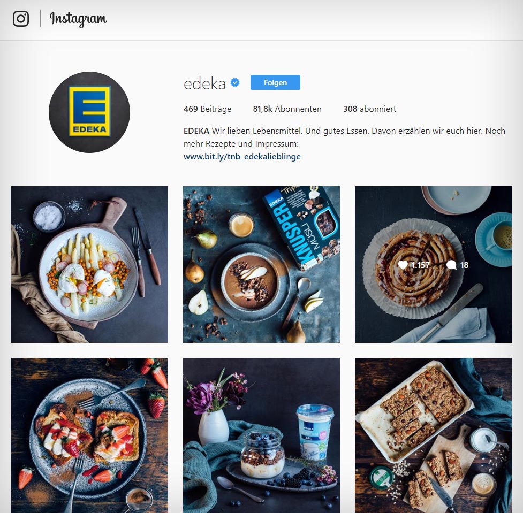Click the Instagram camera logo icon
Image resolution: width=523 pixels, height=513 pixels.
21,19
